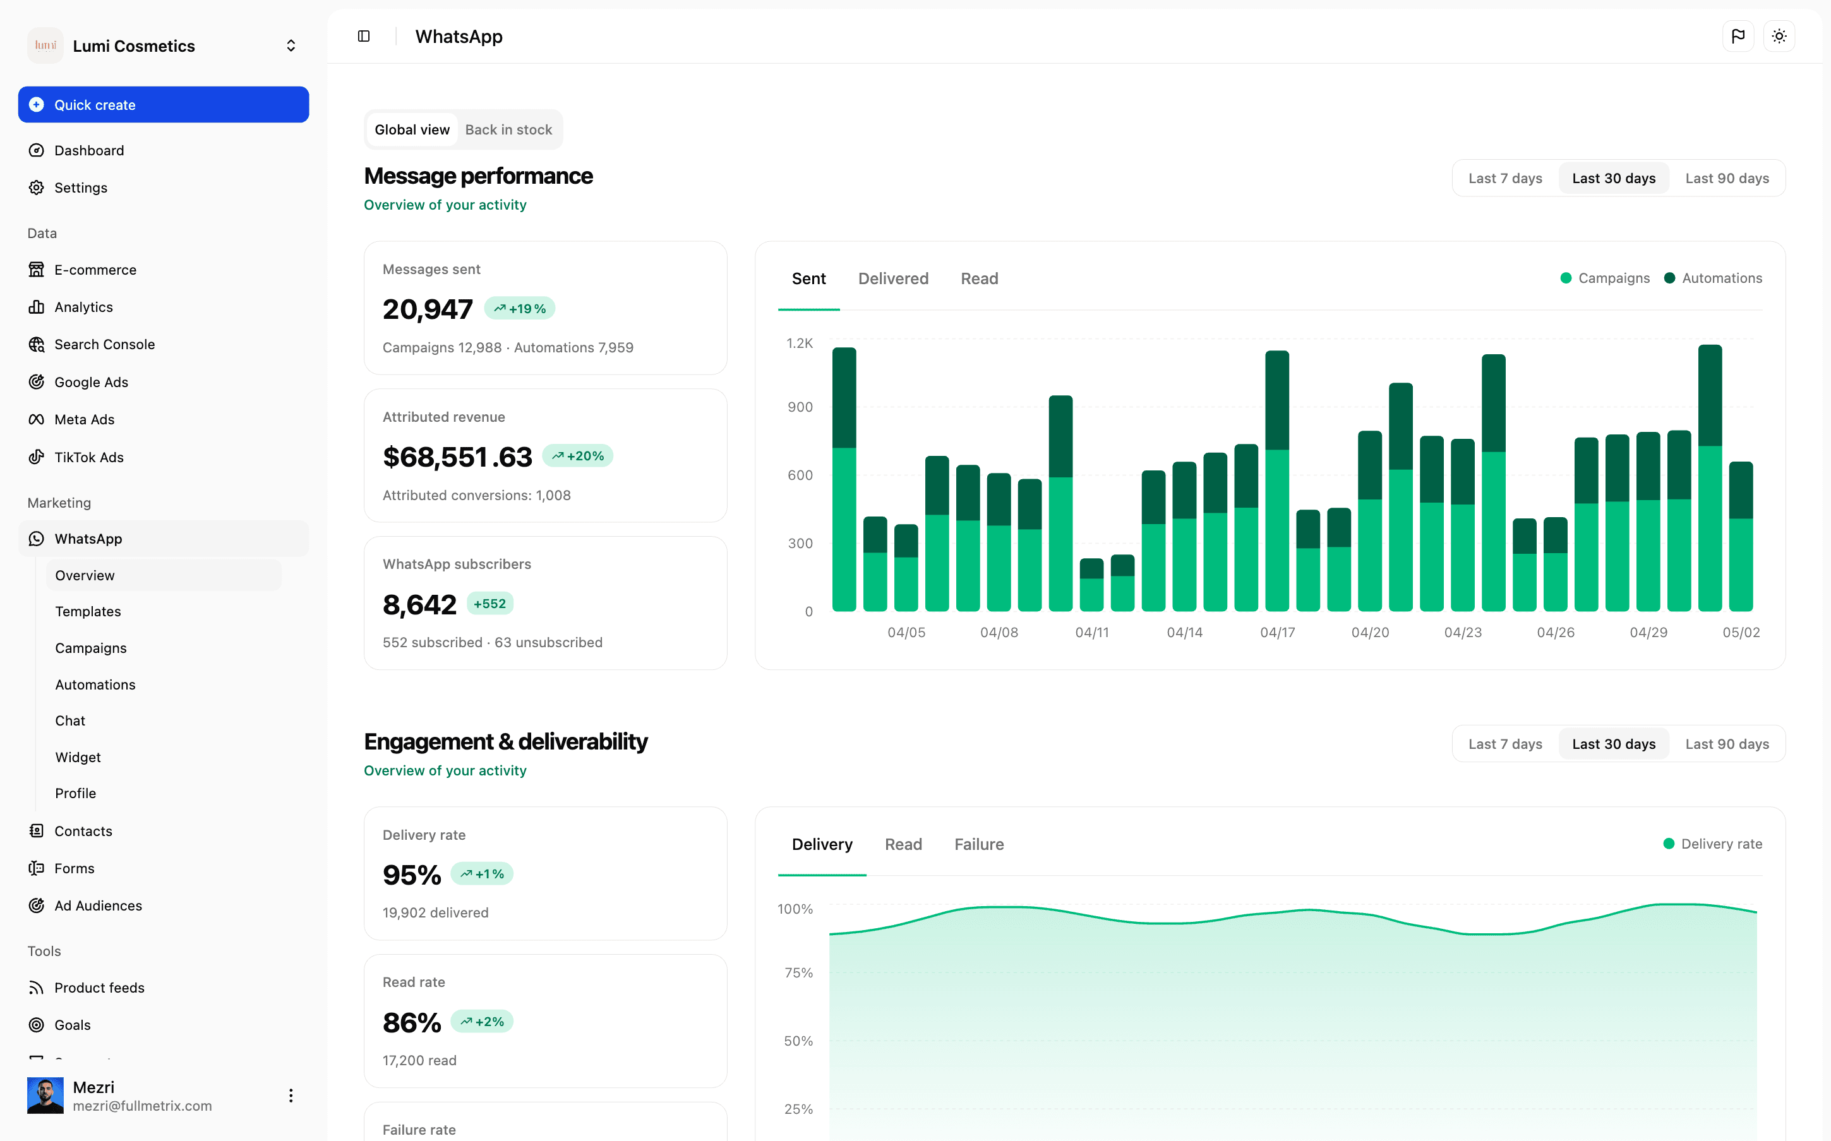Click the $68,551.63 attributed revenue value
This screenshot has width=1831, height=1141.
point(457,457)
